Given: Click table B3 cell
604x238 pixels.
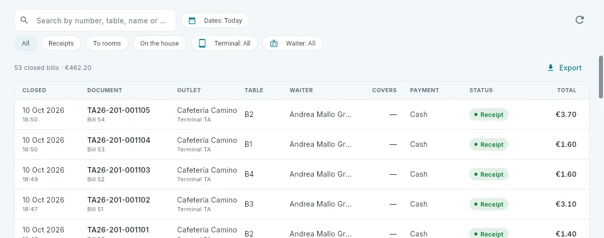Looking at the screenshot, I should [249, 204].
